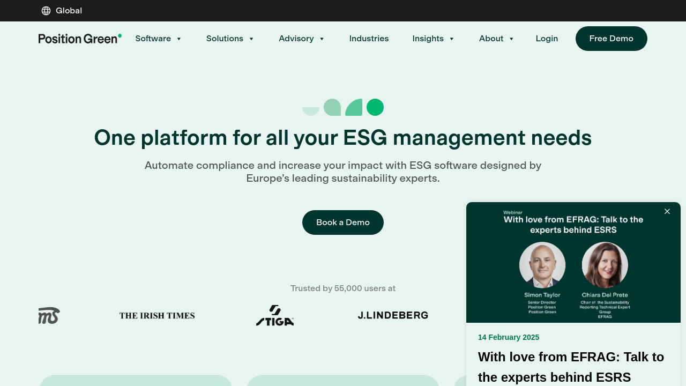The image size is (686, 386).
Task: Expand the Insights dropdown arrow
Action: pyautogui.click(x=452, y=39)
